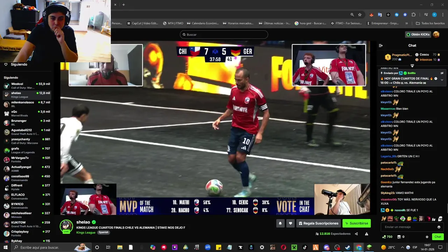The height and width of the screenshot is (252, 448).
Task: Open Todos los favoritos folder
Action: point(430,23)
